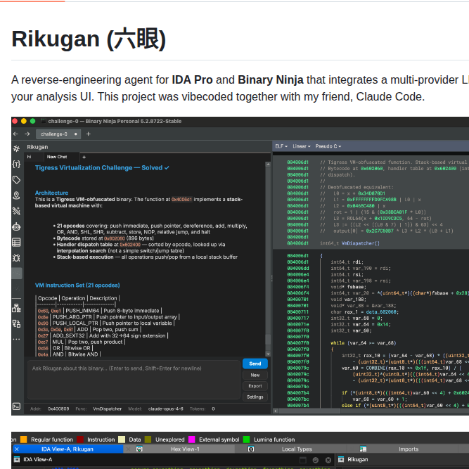The width and height of the screenshot is (469, 469).
Task: Click the Send button
Action: click(x=255, y=364)
